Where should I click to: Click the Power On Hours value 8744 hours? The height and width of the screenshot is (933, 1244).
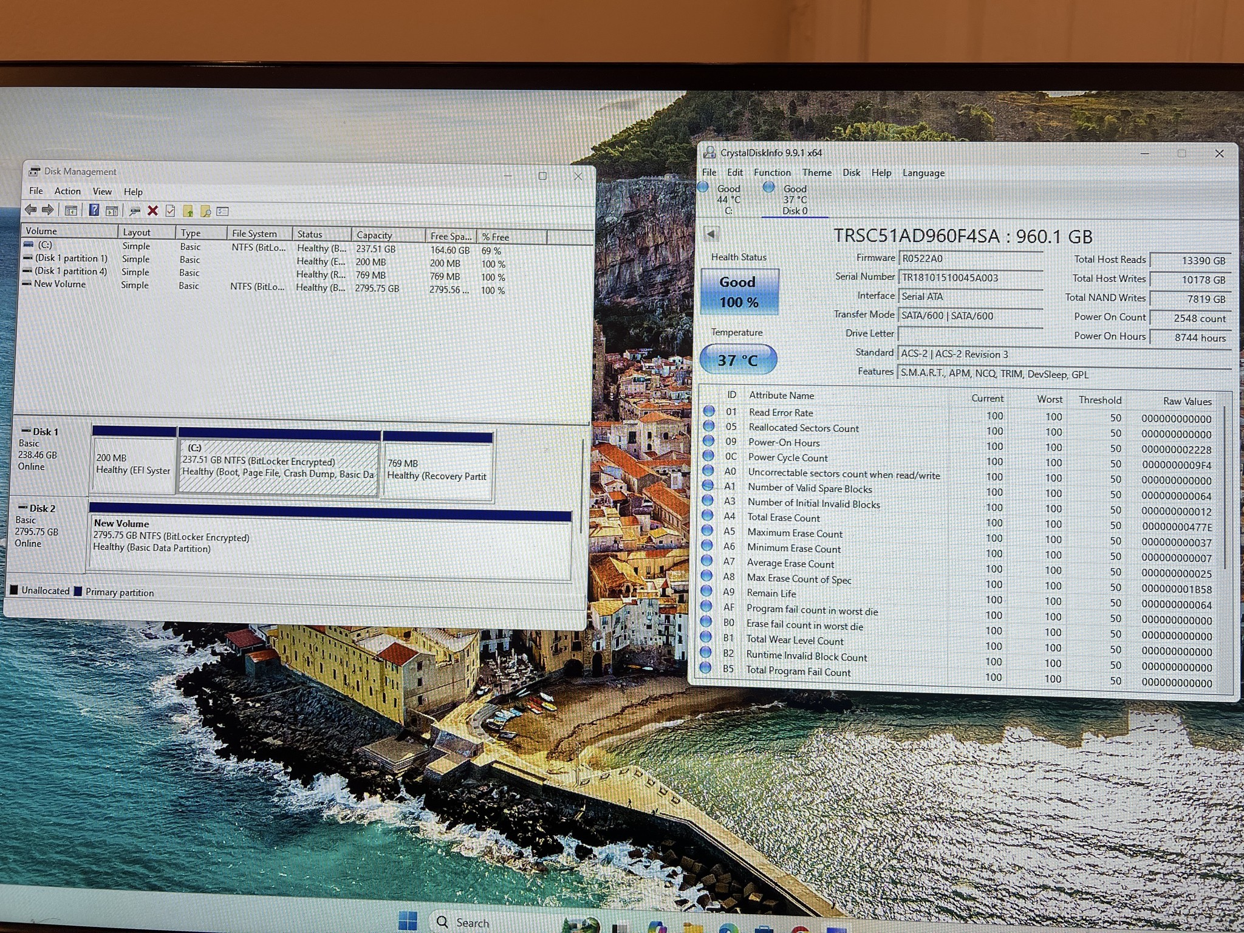1191,338
